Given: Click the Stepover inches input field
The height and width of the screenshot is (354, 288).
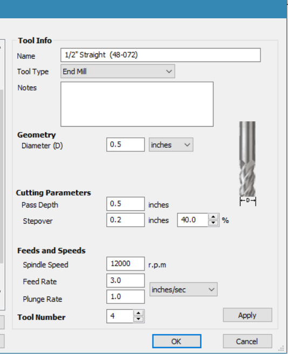Looking at the screenshot, I should [x=126, y=220].
